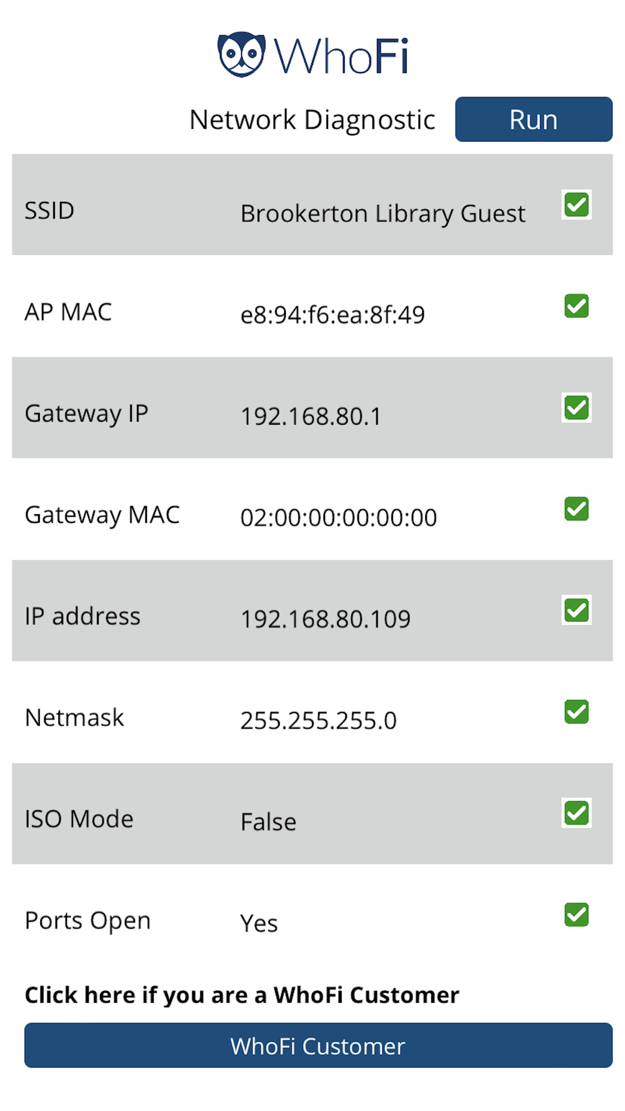Click the Gateway IP green checkmark
The height and width of the screenshot is (1111, 625).
[x=576, y=408]
